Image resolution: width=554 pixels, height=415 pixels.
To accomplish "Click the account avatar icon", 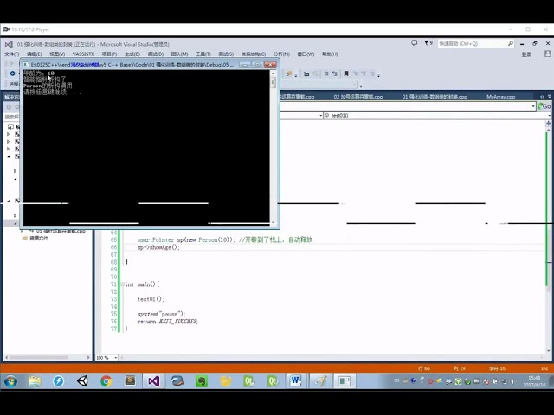I will [x=548, y=54].
